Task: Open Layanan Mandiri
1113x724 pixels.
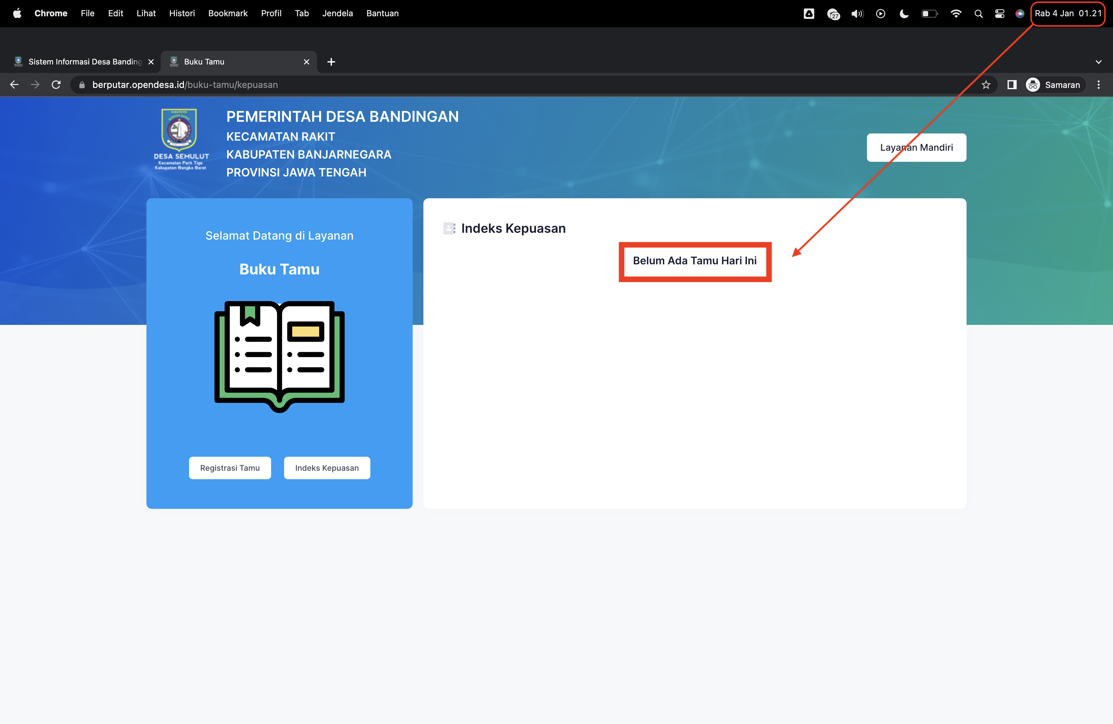Action: (x=916, y=147)
